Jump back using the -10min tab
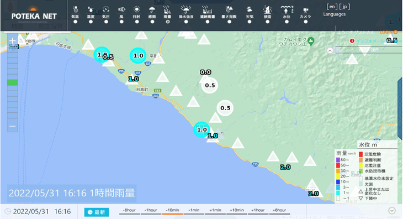 [172, 211]
